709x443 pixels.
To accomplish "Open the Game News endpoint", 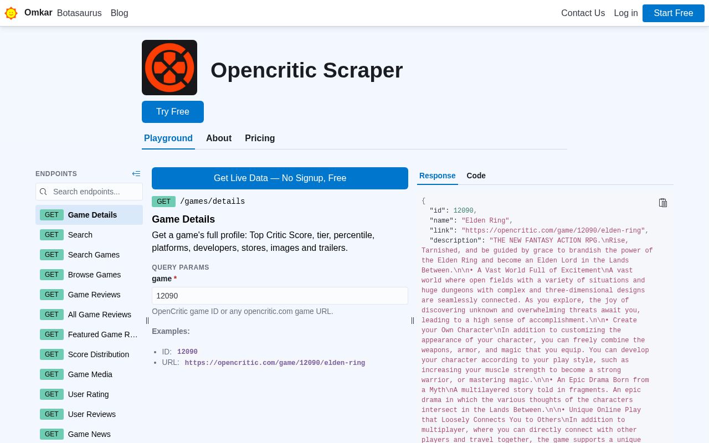I will click(x=89, y=434).
